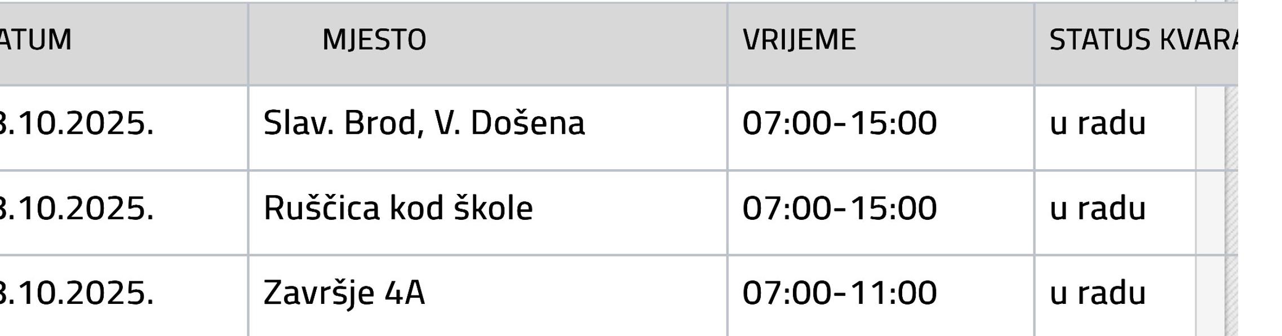Click the 'u radu' status for Završje 4A
Screen dimensions: 1282x336
(x=1097, y=294)
